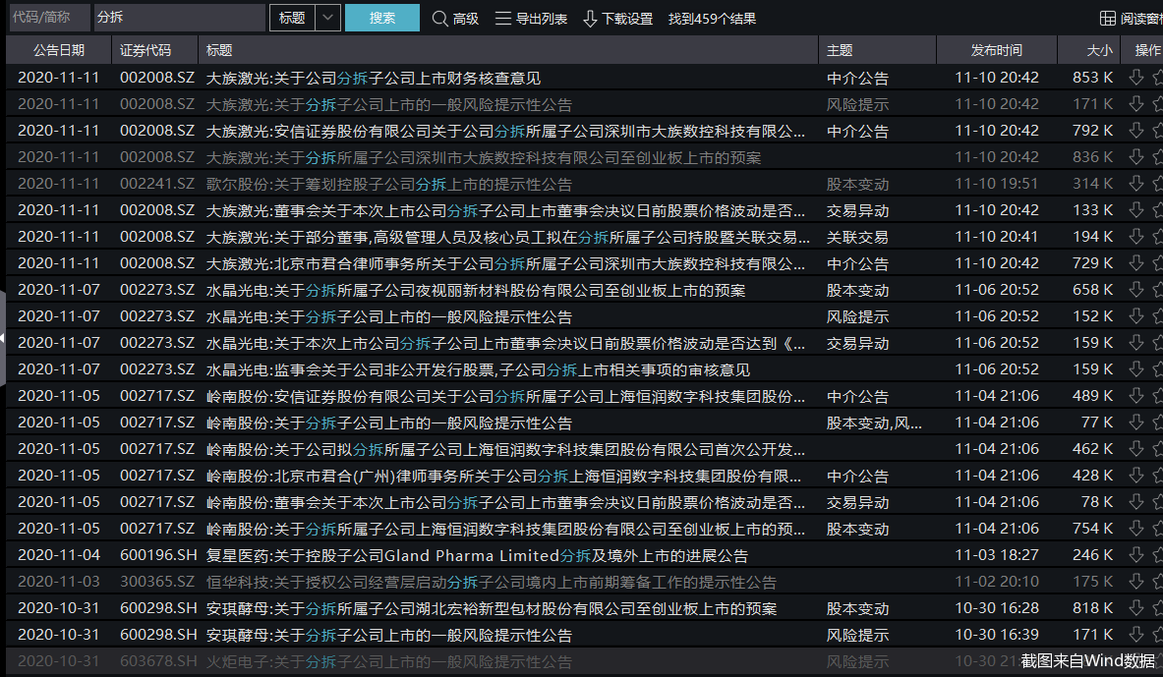Favorite the 水晶光电 658 K row star
The image size is (1163, 677).
(1158, 290)
